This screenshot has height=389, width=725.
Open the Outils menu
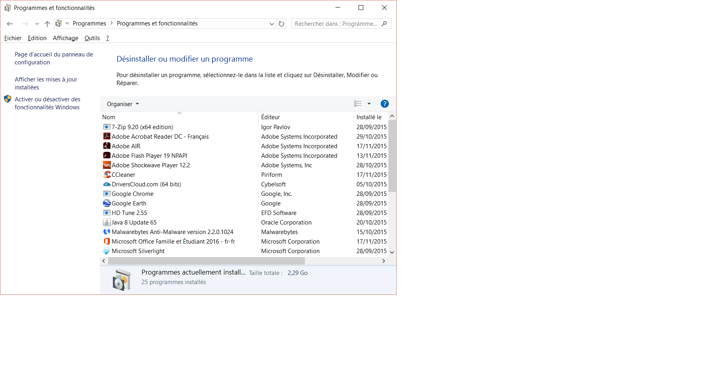click(92, 38)
